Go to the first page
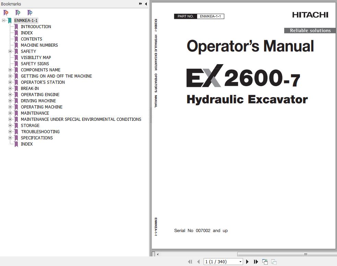The height and width of the screenshot is (266, 337). 190,262
